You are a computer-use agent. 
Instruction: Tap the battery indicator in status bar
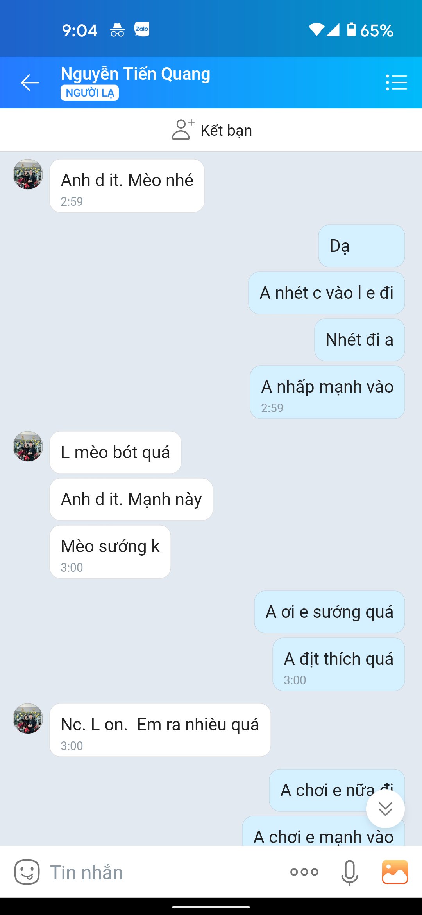coord(351,30)
